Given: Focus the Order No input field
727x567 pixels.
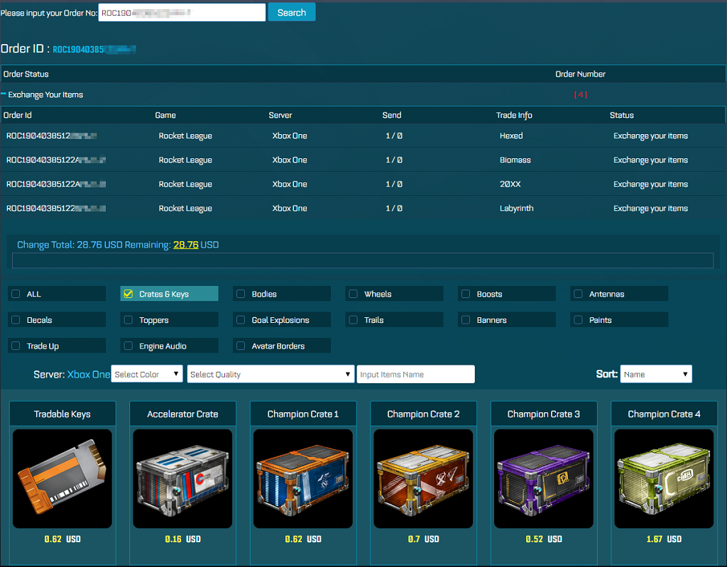Looking at the screenshot, I should [x=182, y=13].
